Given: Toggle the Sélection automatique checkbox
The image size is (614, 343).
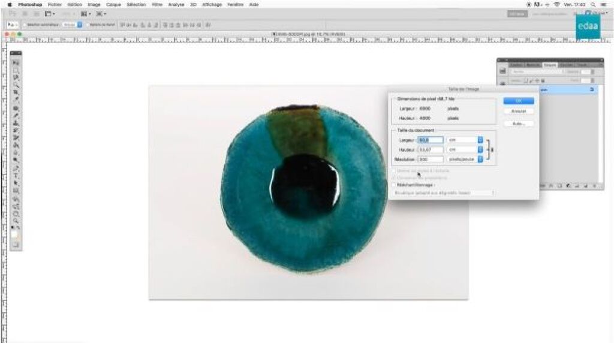Looking at the screenshot, I should [25, 25].
